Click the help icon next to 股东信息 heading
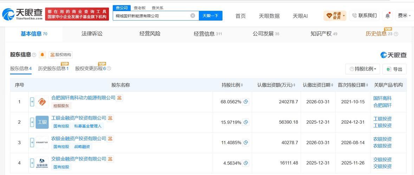 (34, 55)
